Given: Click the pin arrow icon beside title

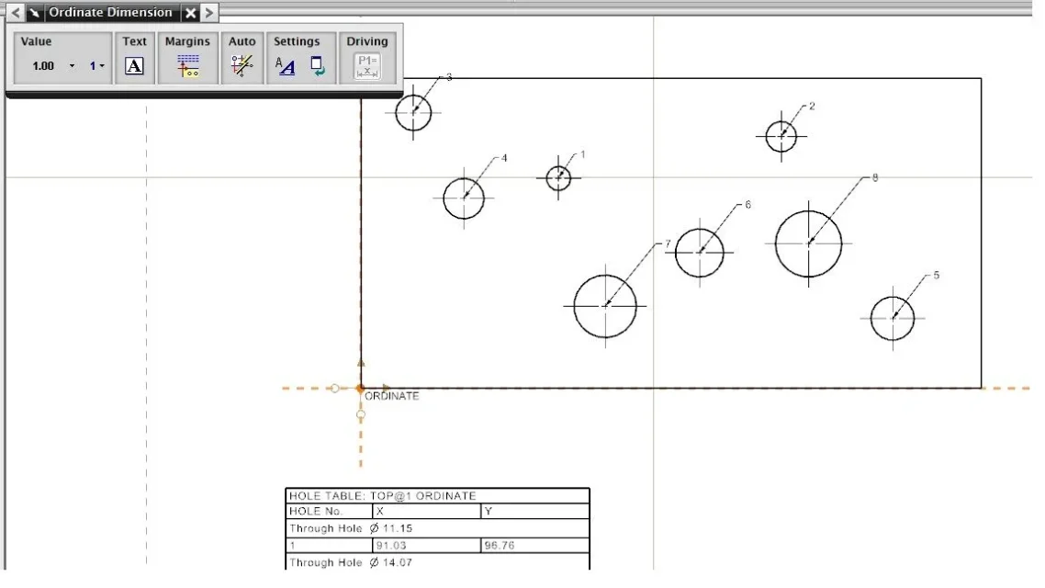Looking at the screenshot, I should (x=34, y=13).
